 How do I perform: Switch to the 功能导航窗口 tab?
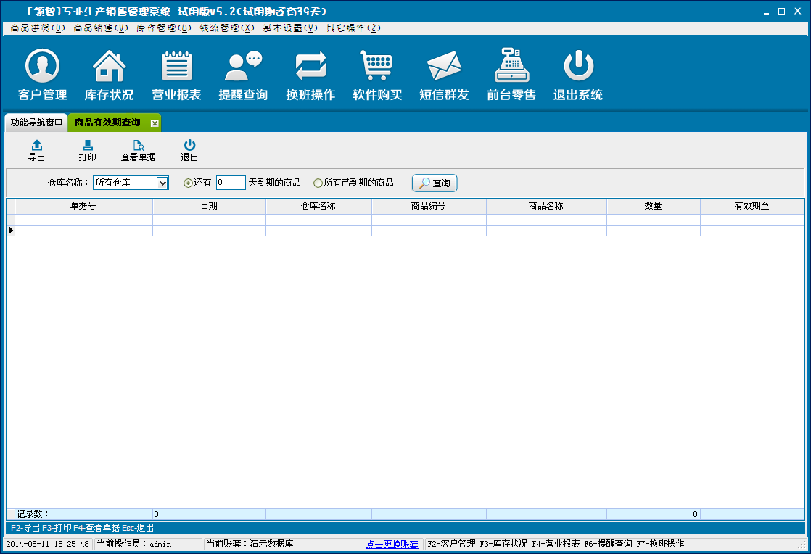tap(36, 123)
